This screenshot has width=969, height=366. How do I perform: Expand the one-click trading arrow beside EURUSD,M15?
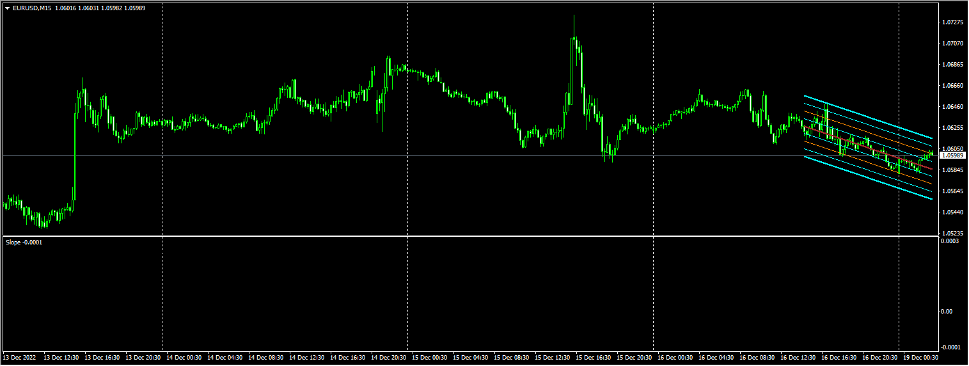point(7,8)
